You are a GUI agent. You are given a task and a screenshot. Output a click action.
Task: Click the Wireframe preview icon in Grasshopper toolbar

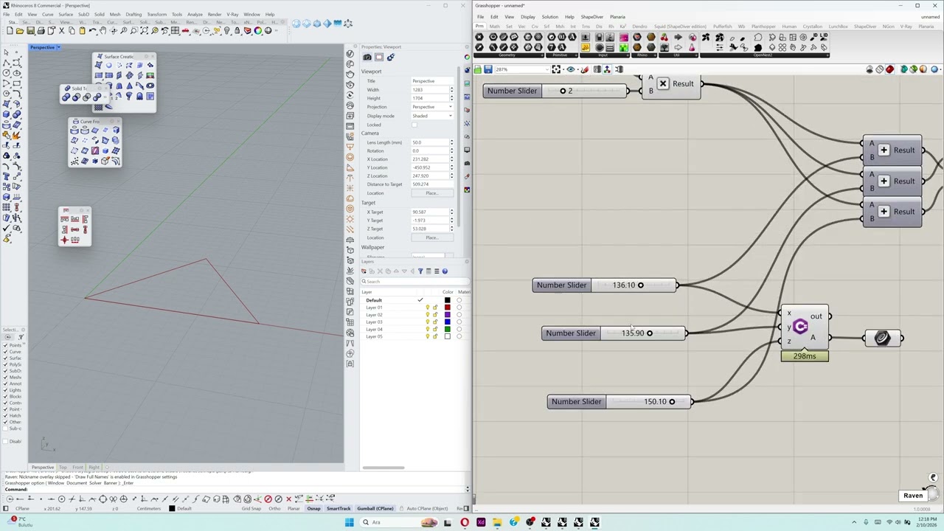(x=880, y=69)
